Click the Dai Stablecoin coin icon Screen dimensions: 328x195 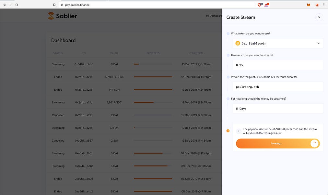pos(238,43)
